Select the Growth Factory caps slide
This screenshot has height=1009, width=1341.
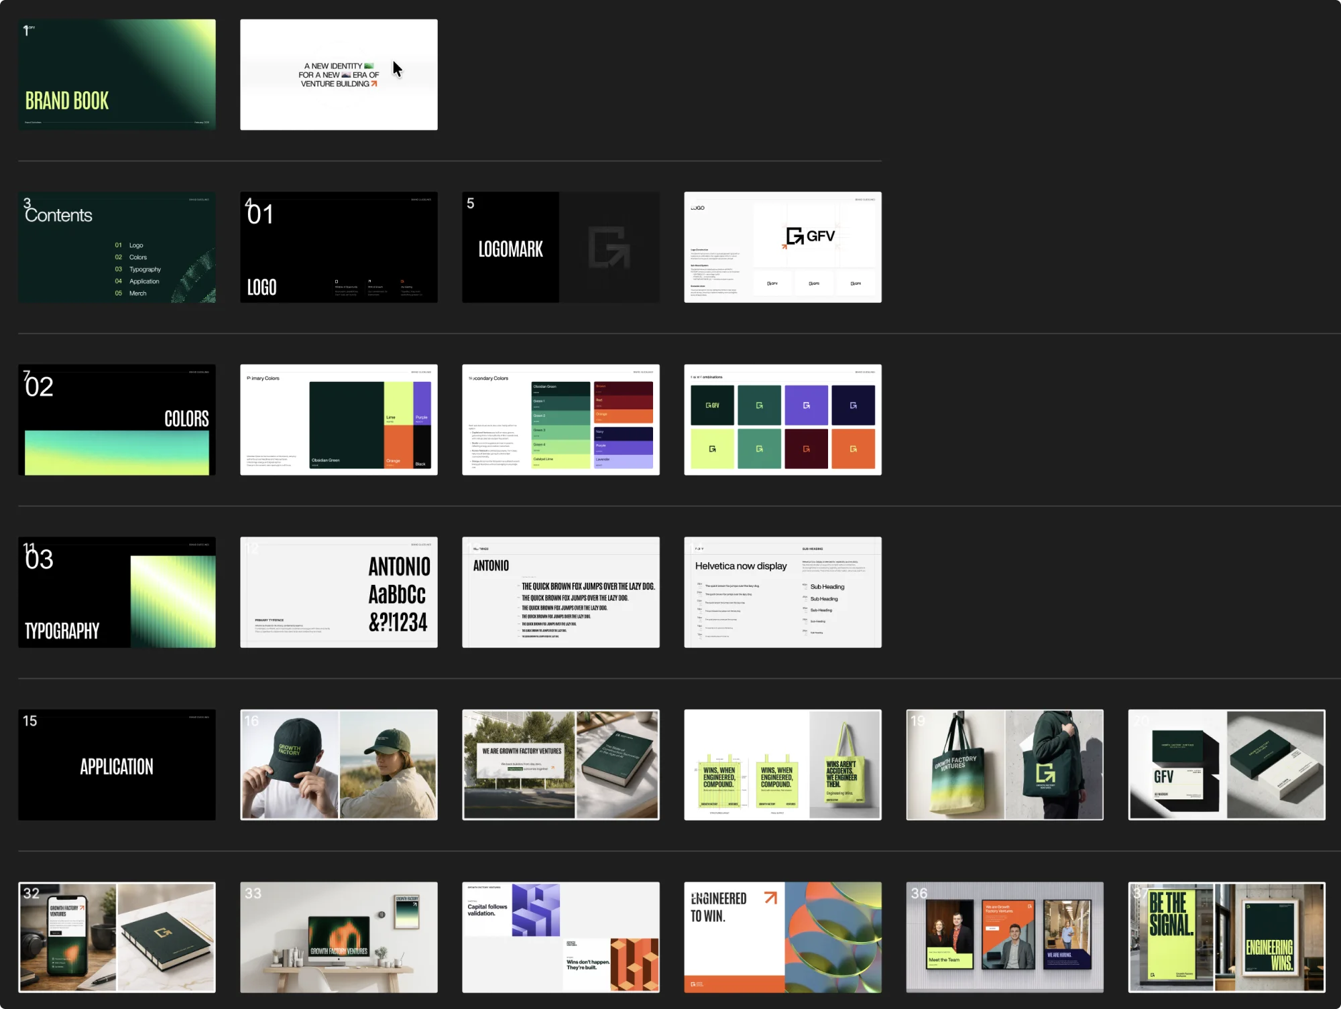click(x=339, y=765)
